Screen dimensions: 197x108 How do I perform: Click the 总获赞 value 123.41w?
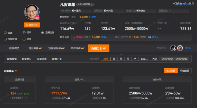click(108, 29)
